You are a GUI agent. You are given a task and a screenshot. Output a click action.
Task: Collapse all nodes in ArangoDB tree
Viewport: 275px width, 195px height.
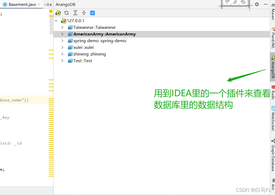tap(84, 13)
